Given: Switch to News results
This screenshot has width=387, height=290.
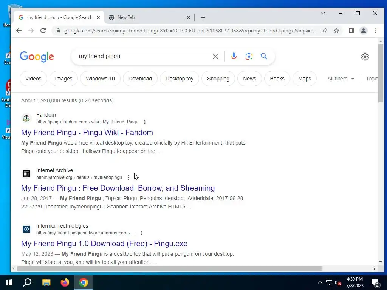Looking at the screenshot, I should tap(249, 79).
